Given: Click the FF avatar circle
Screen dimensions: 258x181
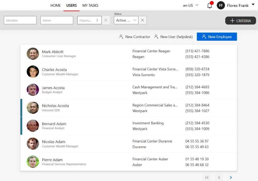Looking at the screenshot, I should (221, 5).
